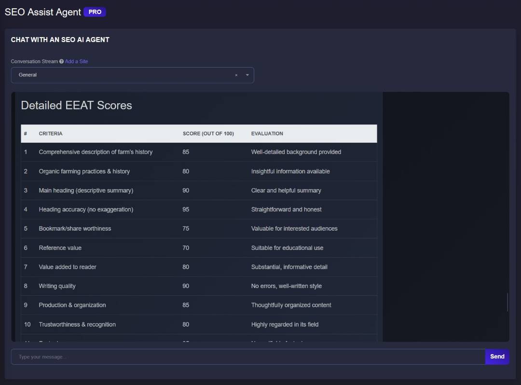Click the CHAT WITH AN SEO AI AGENT heading
The width and height of the screenshot is (521, 385).
coord(60,40)
